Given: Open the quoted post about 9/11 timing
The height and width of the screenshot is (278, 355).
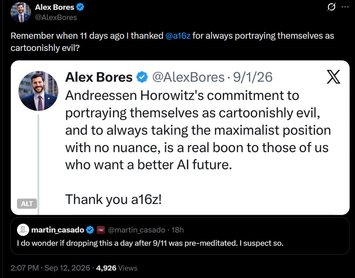Looking at the screenshot, I should (180, 236).
